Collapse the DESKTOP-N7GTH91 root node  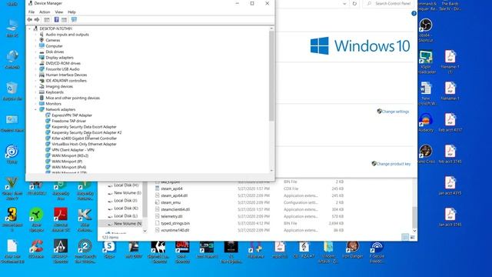point(30,28)
